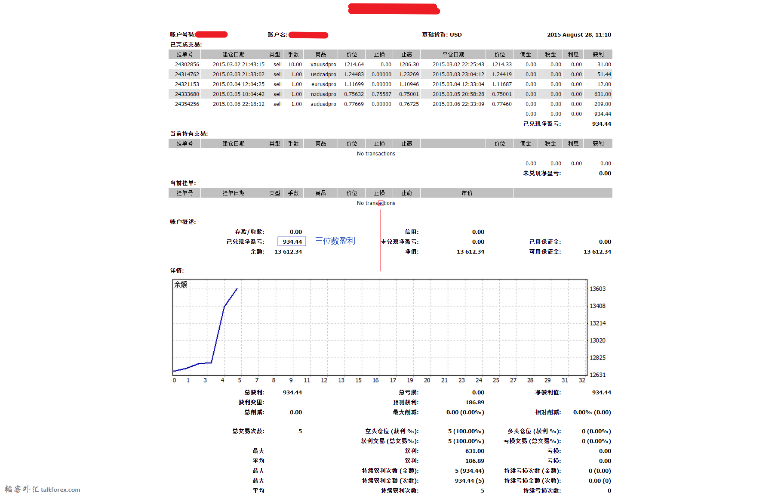The image size is (781, 496).
Task: Click profit value 31.00
Action: [x=604, y=65]
